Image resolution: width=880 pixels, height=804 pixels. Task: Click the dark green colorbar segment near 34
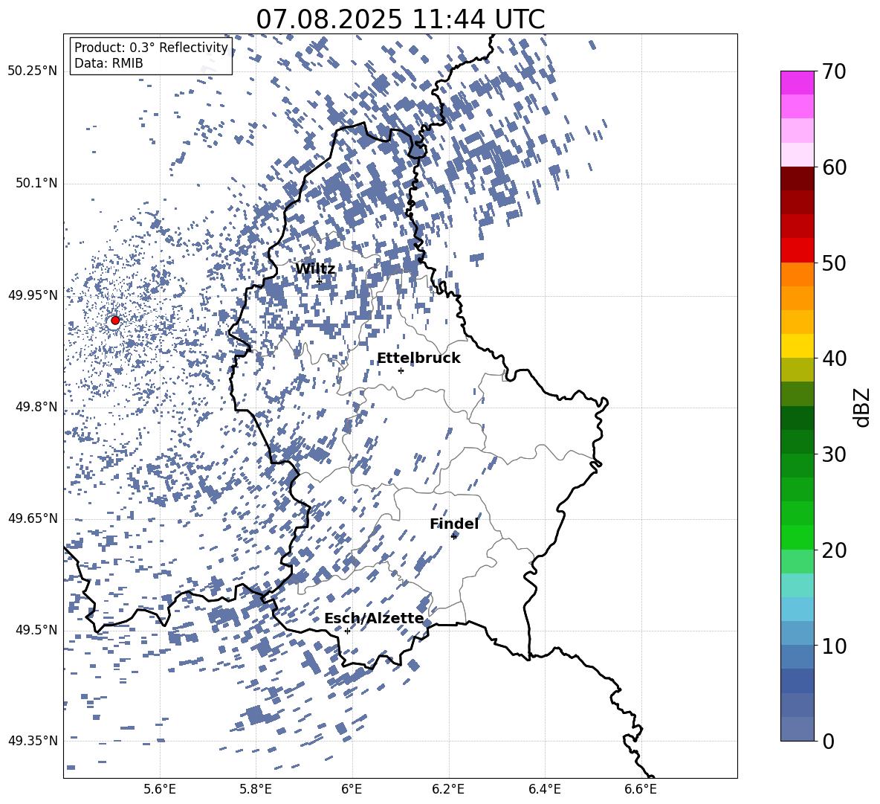click(x=797, y=418)
